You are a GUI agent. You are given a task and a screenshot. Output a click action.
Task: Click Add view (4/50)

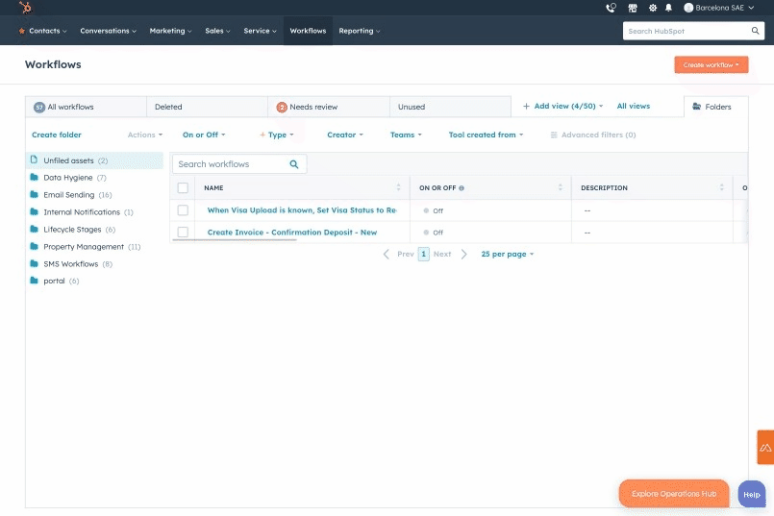click(x=562, y=106)
